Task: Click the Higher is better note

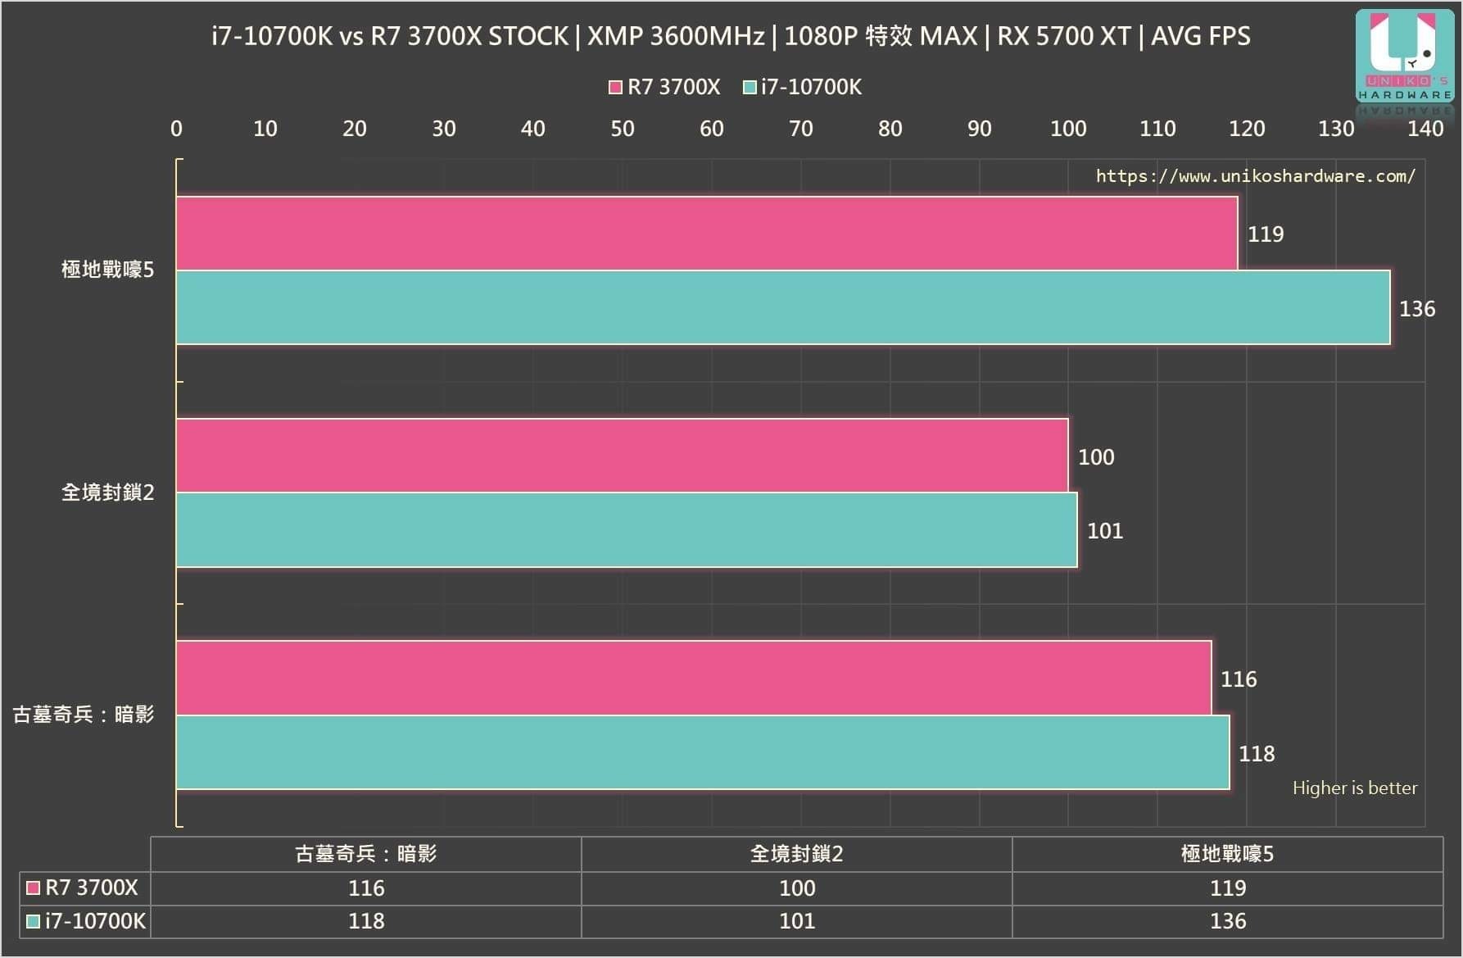Action: coord(1355,788)
